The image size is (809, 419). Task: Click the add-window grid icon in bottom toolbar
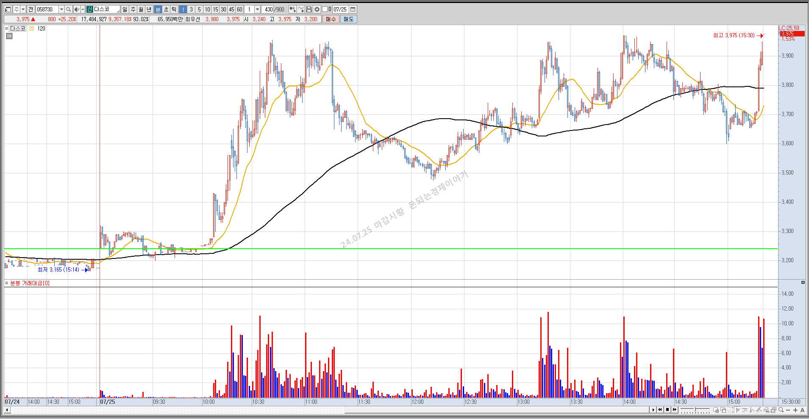click(716, 410)
